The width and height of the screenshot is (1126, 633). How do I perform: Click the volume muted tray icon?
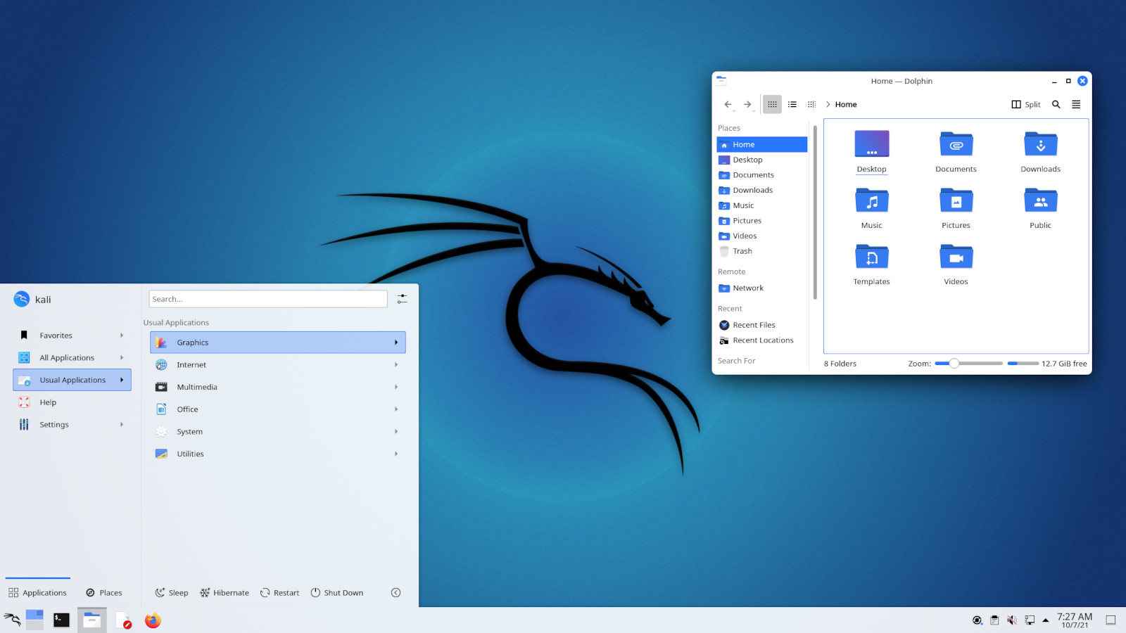coord(1011,620)
